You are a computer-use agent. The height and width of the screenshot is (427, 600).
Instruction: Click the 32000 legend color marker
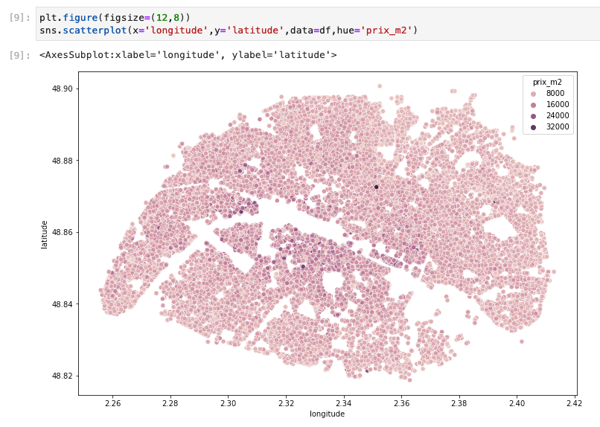tap(534, 127)
